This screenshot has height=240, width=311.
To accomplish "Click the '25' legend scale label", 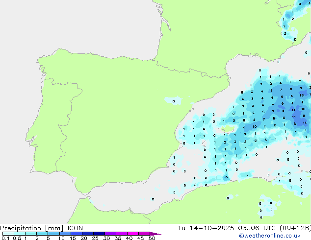I will point(95,238).
